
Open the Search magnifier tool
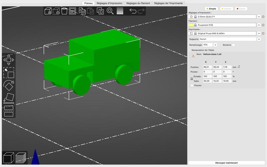pos(110,11)
